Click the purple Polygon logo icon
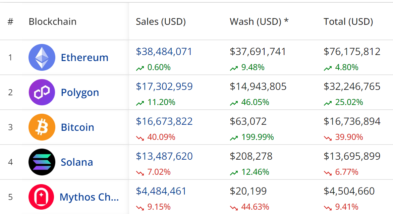 pyautogui.click(x=42, y=92)
